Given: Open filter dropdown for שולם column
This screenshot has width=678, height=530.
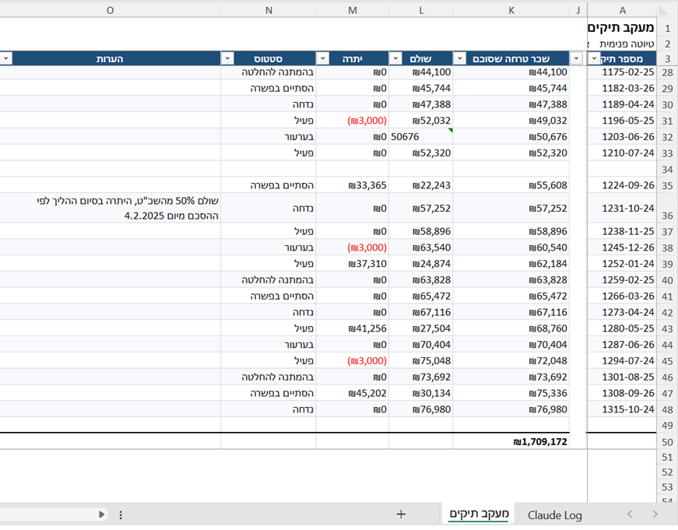Looking at the screenshot, I should point(395,58).
